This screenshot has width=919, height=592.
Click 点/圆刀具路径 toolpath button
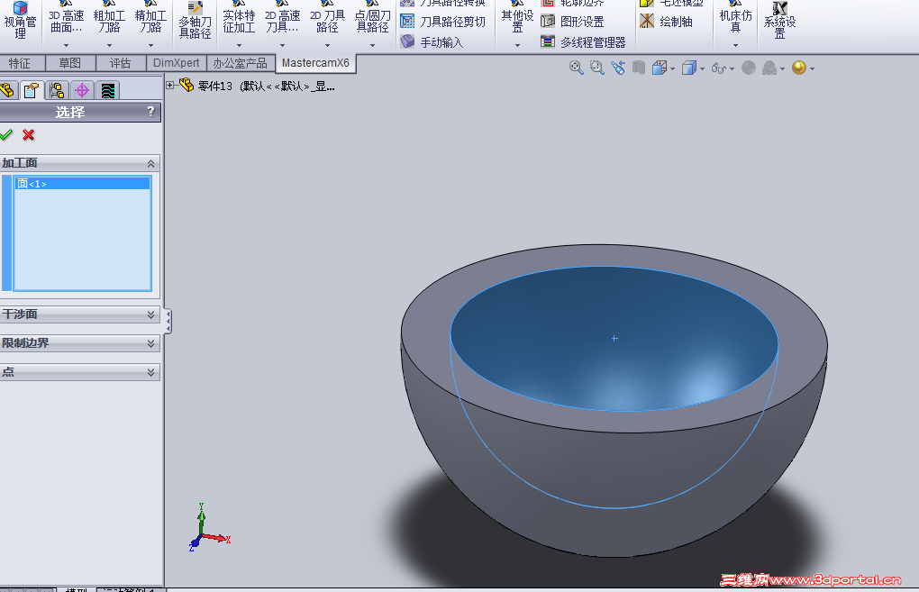372,18
